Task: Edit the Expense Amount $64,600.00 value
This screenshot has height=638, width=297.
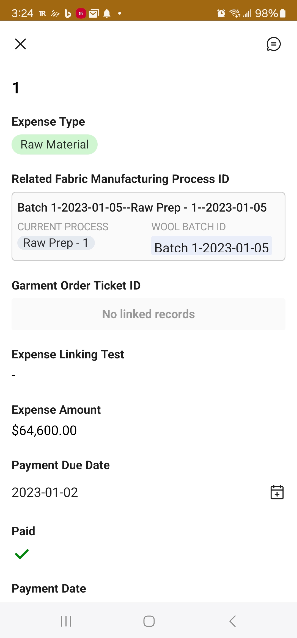Action: point(44,431)
